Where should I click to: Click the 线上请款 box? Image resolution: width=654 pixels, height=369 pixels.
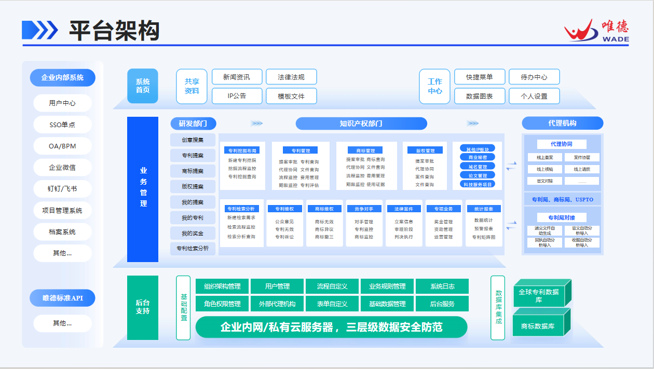click(582, 169)
